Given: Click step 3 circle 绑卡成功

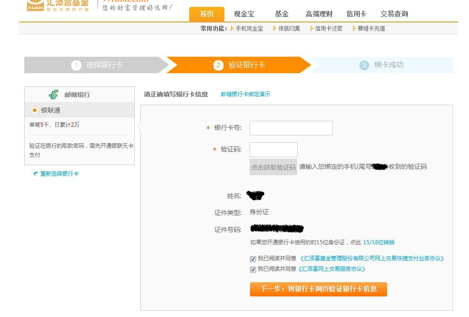Looking at the screenshot, I should click(364, 65).
